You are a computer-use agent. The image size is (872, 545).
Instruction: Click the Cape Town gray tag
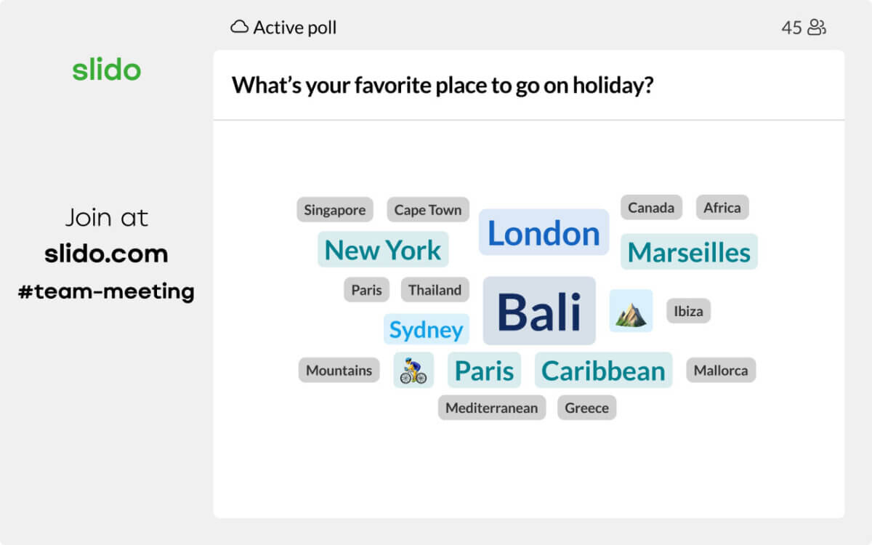(x=427, y=210)
